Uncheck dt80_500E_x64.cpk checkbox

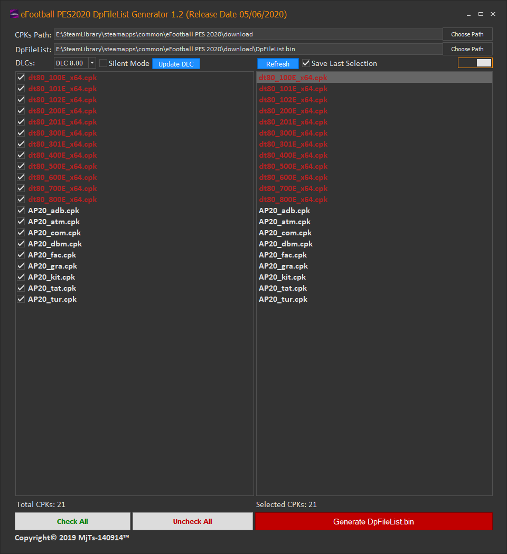[21, 166]
